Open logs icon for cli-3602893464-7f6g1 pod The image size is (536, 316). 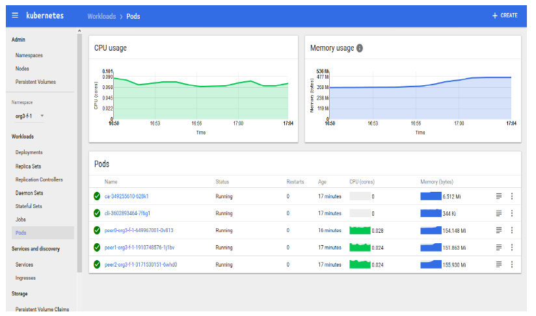click(499, 213)
